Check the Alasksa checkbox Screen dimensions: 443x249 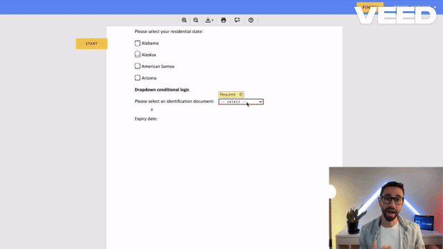137,54
